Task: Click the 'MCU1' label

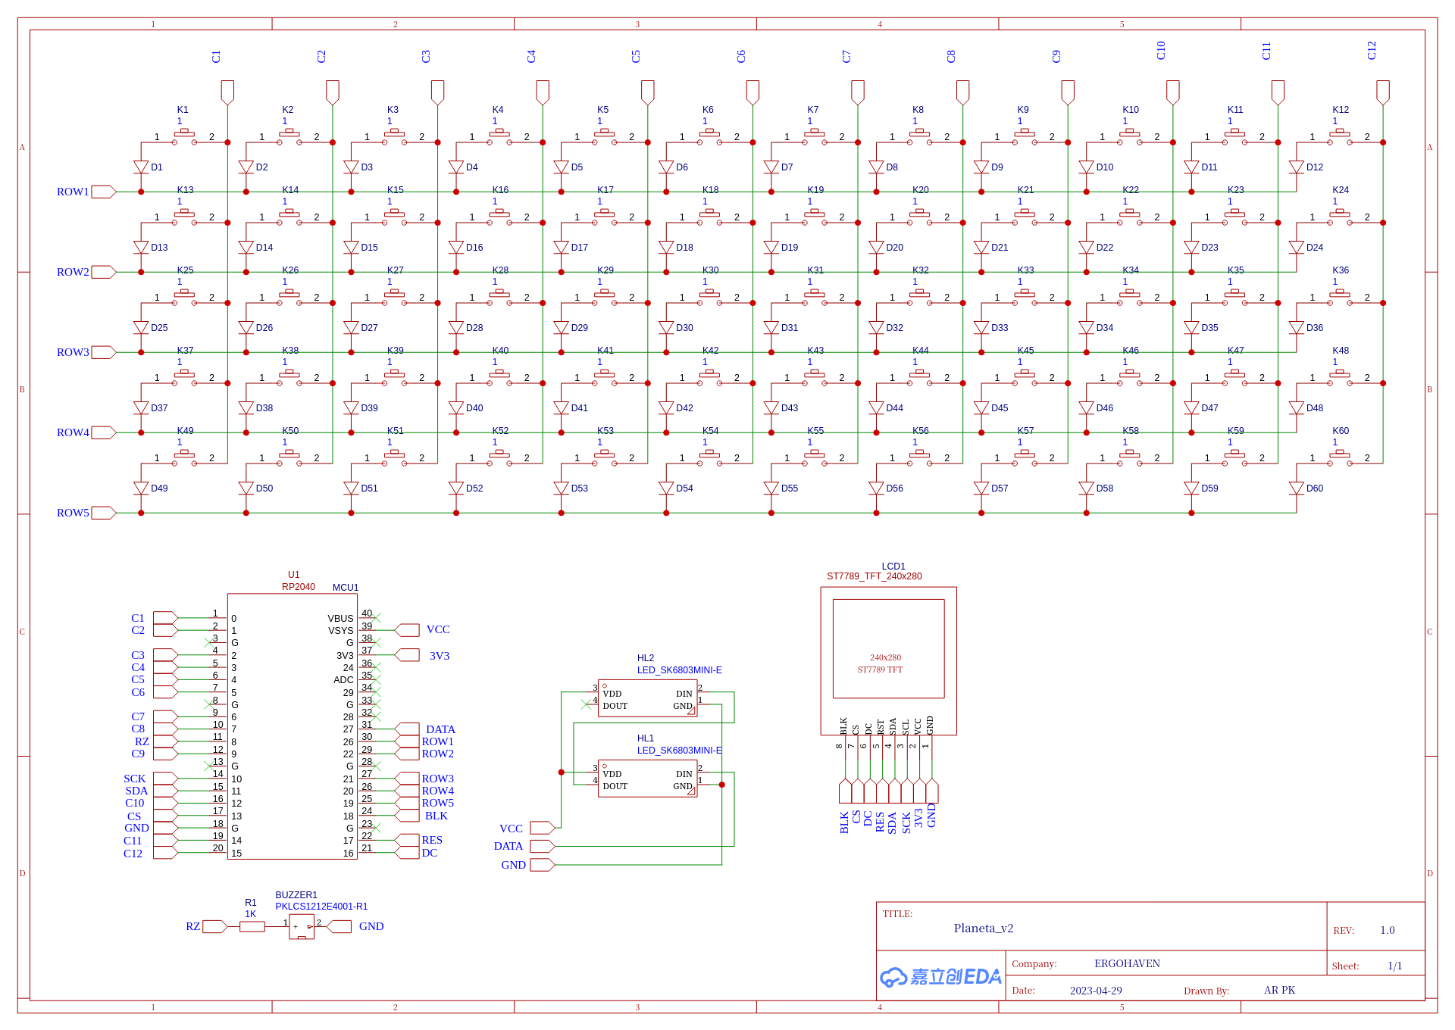Action: 346,588
